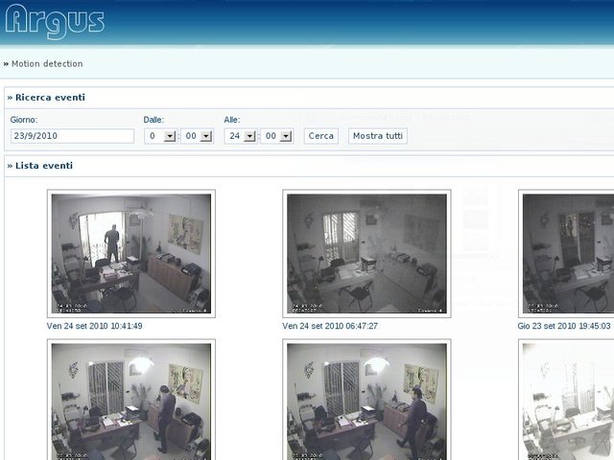Open thumbnail dated Ven 24 set 2010 06:47:27
Viewport: 614px width, 460px height.
366,253
